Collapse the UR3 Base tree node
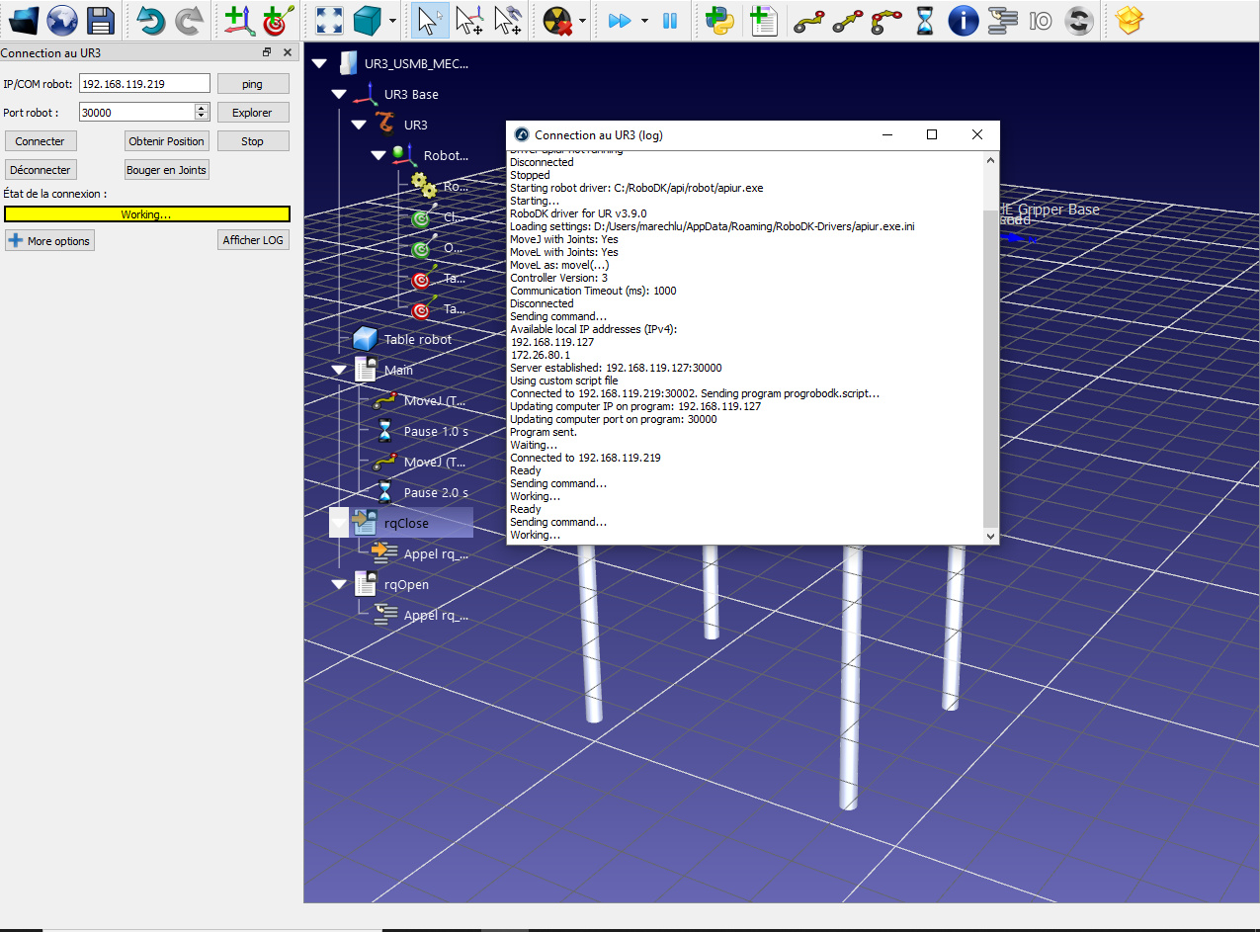 pos(339,95)
